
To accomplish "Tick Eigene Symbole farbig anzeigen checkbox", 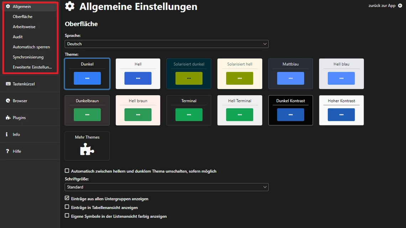I will pyautogui.click(x=67, y=216).
